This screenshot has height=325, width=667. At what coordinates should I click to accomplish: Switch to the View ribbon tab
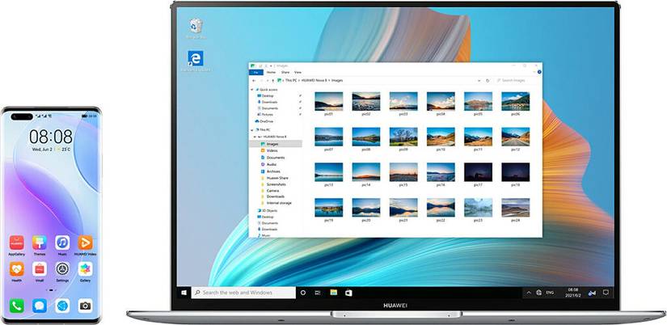298,72
